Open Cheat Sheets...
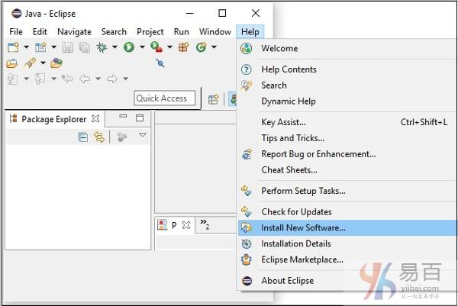458x306 pixels. (347, 170)
